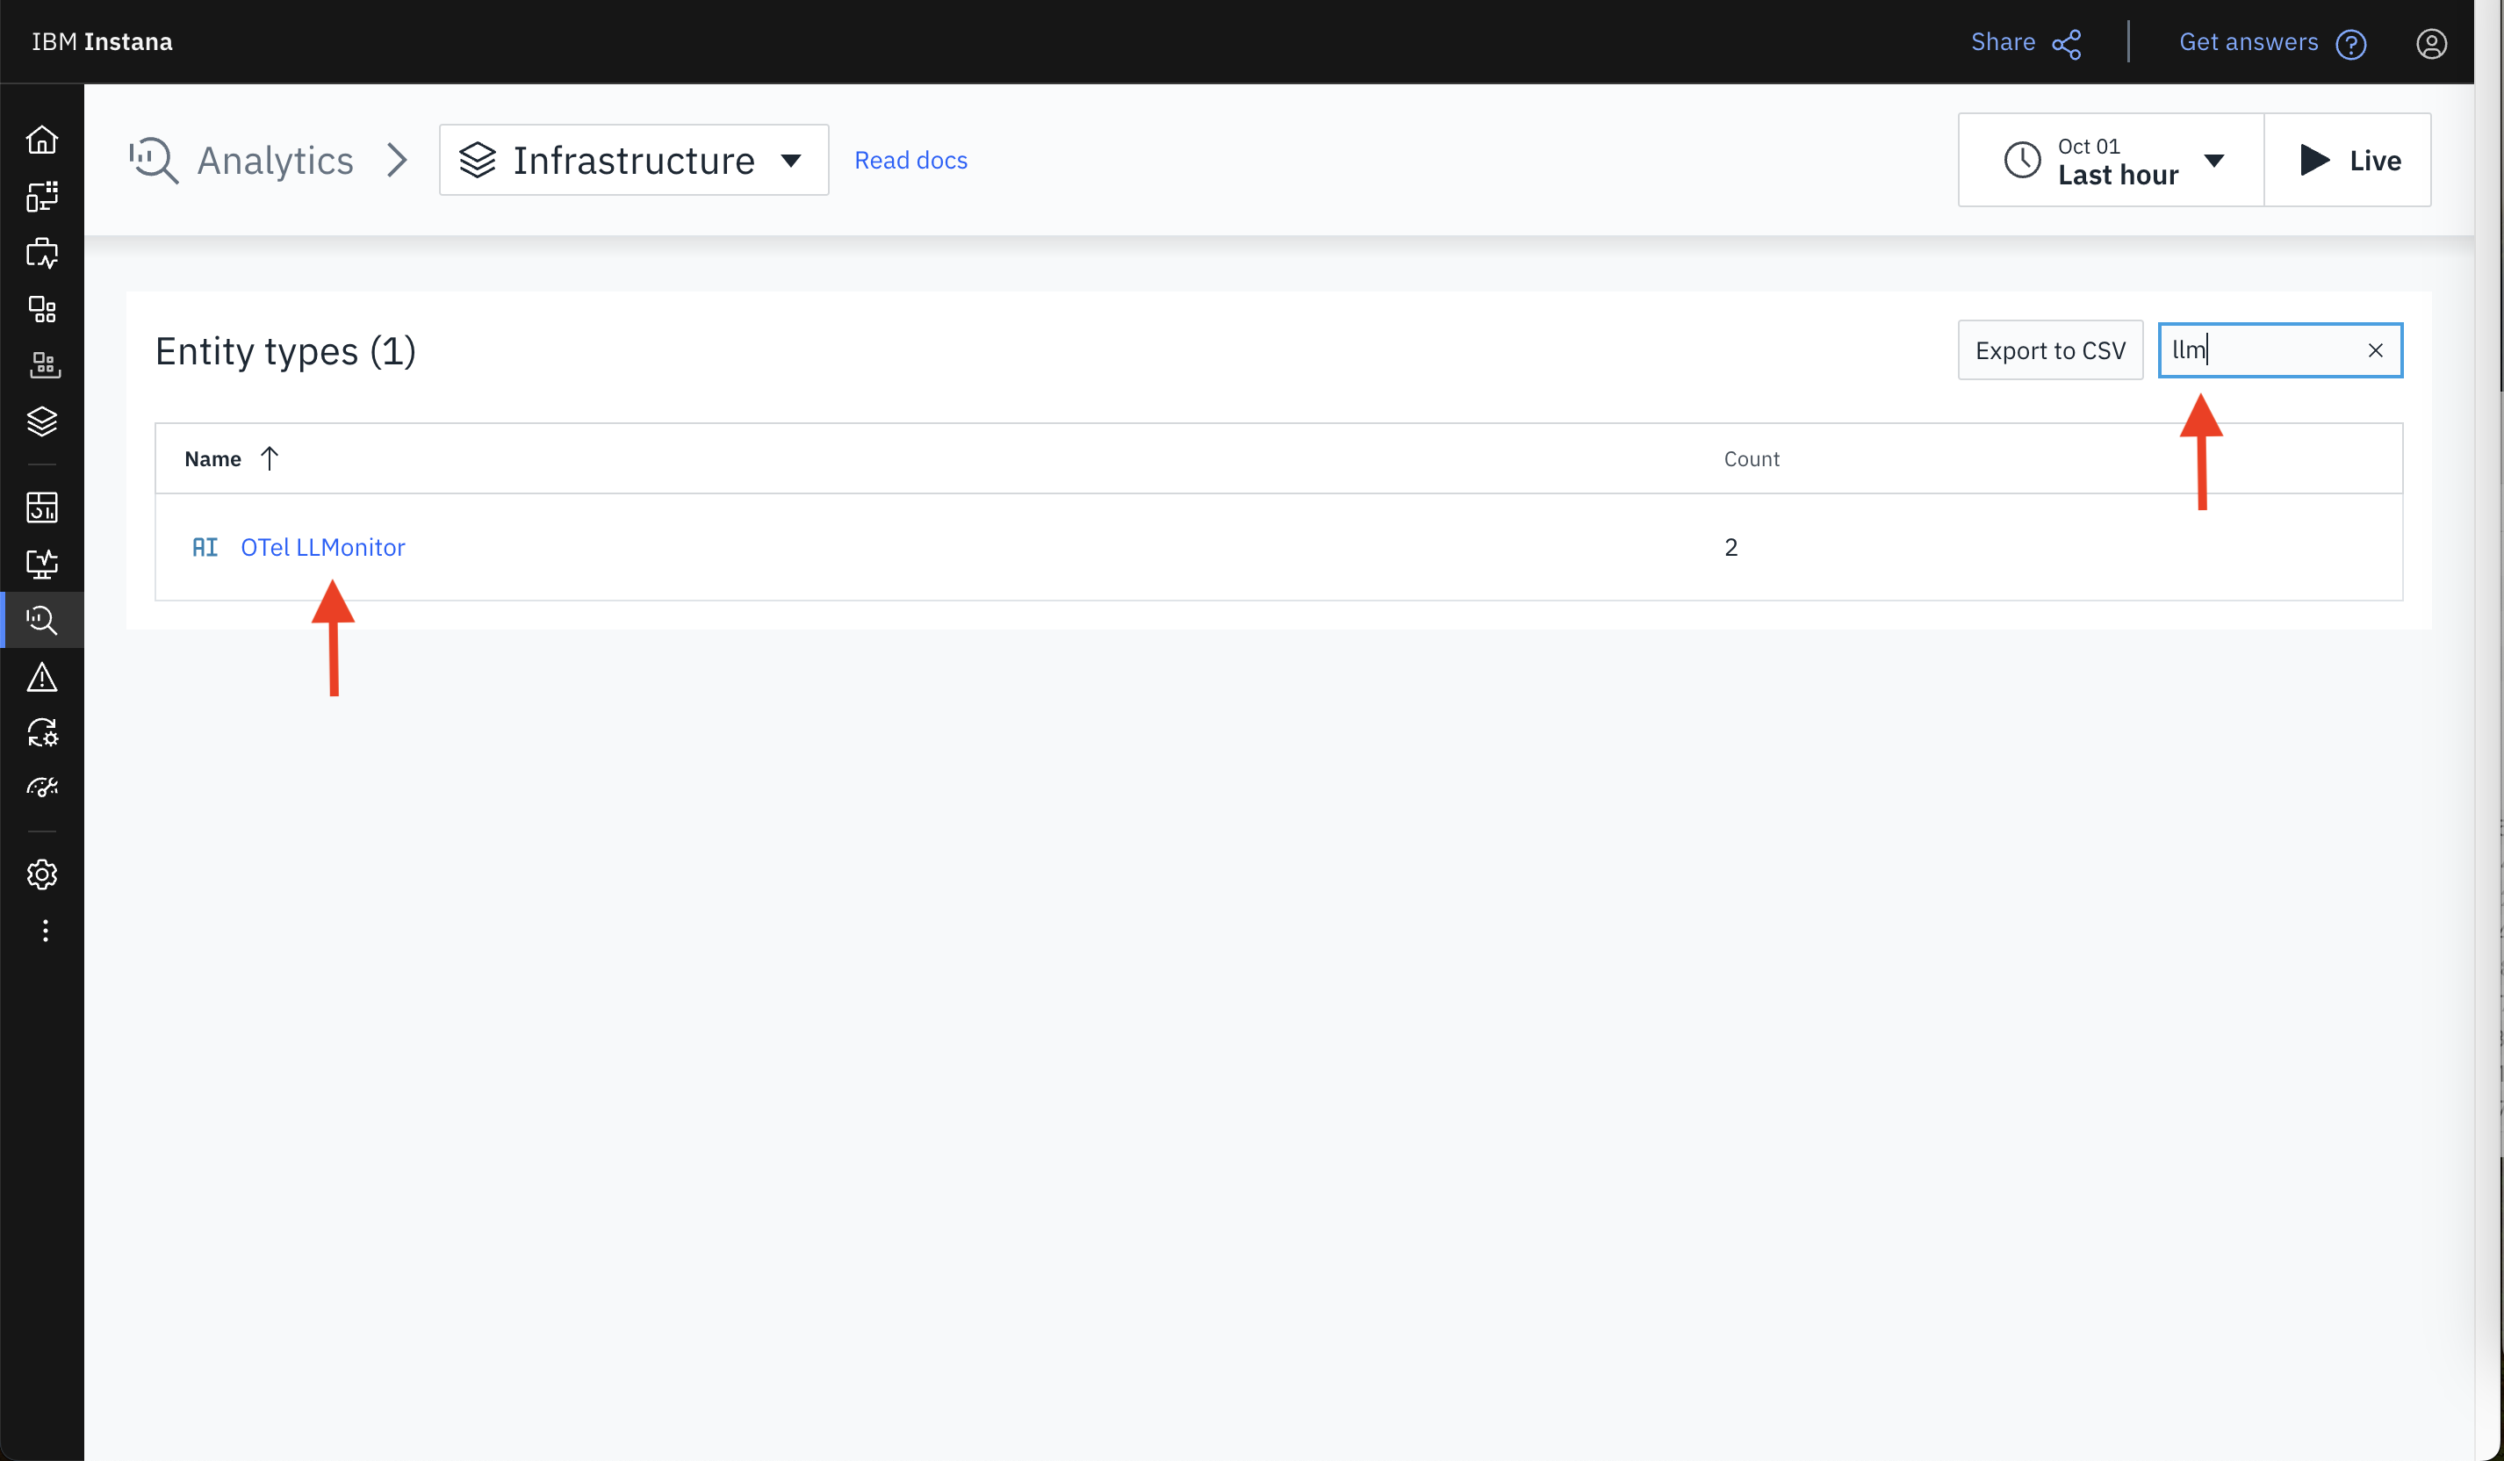Image resolution: width=2504 pixels, height=1461 pixels.
Task: Open the Infrastructure scope dropdown
Action: click(633, 159)
